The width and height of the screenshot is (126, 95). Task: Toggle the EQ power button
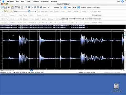click(x=2, y=23)
